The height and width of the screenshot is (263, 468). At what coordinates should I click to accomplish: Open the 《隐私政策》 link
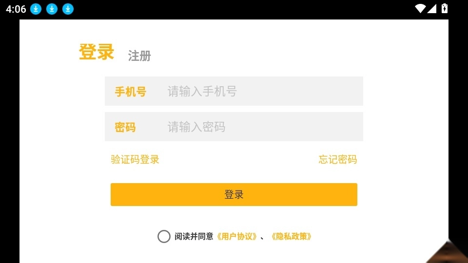click(291, 236)
